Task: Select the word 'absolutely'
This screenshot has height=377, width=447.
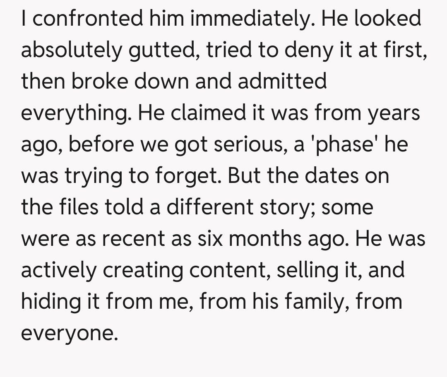Action: [72, 50]
